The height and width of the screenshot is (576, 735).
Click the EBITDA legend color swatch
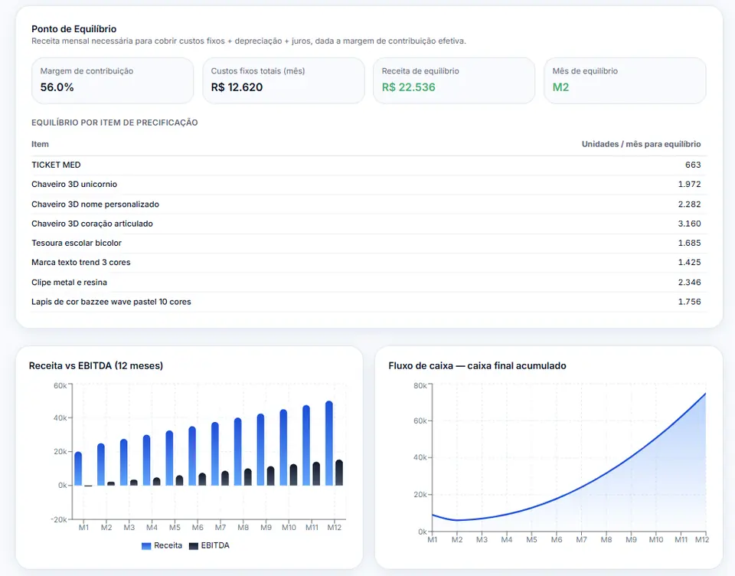pos(194,546)
